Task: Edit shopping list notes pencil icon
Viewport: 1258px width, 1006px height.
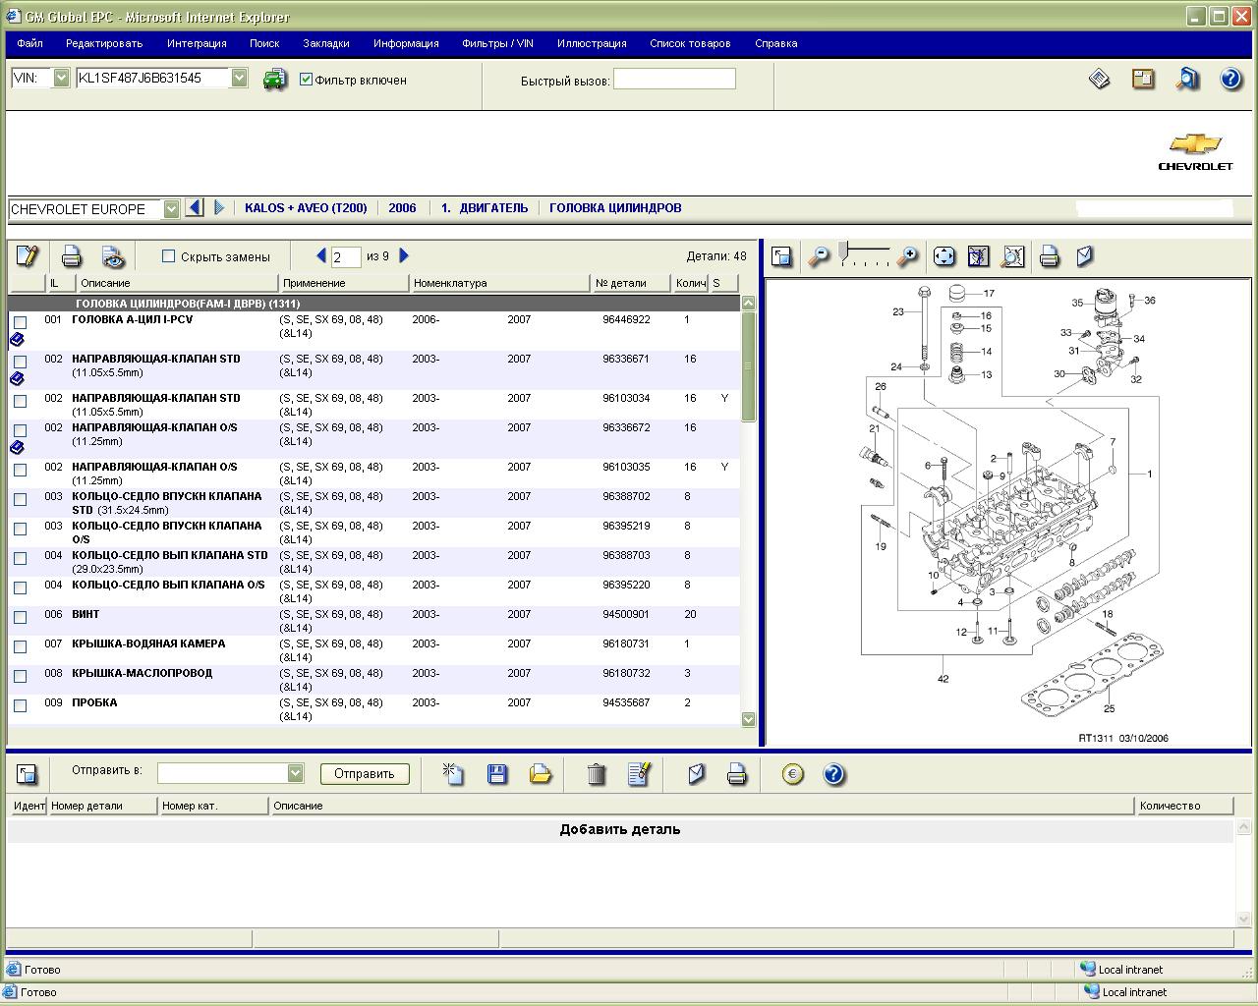Action: (639, 774)
